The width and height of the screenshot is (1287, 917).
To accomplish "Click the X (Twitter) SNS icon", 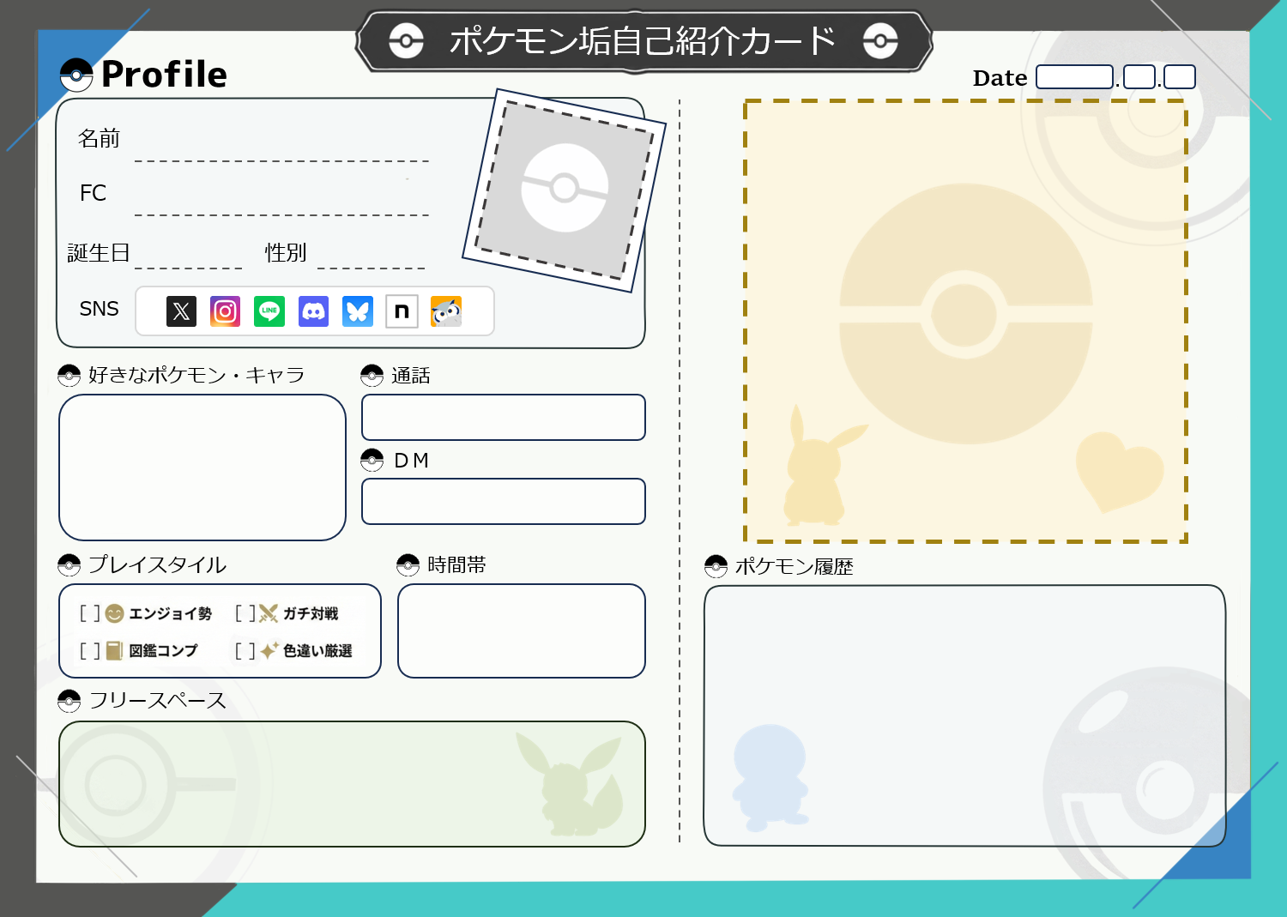I will pyautogui.click(x=181, y=311).
